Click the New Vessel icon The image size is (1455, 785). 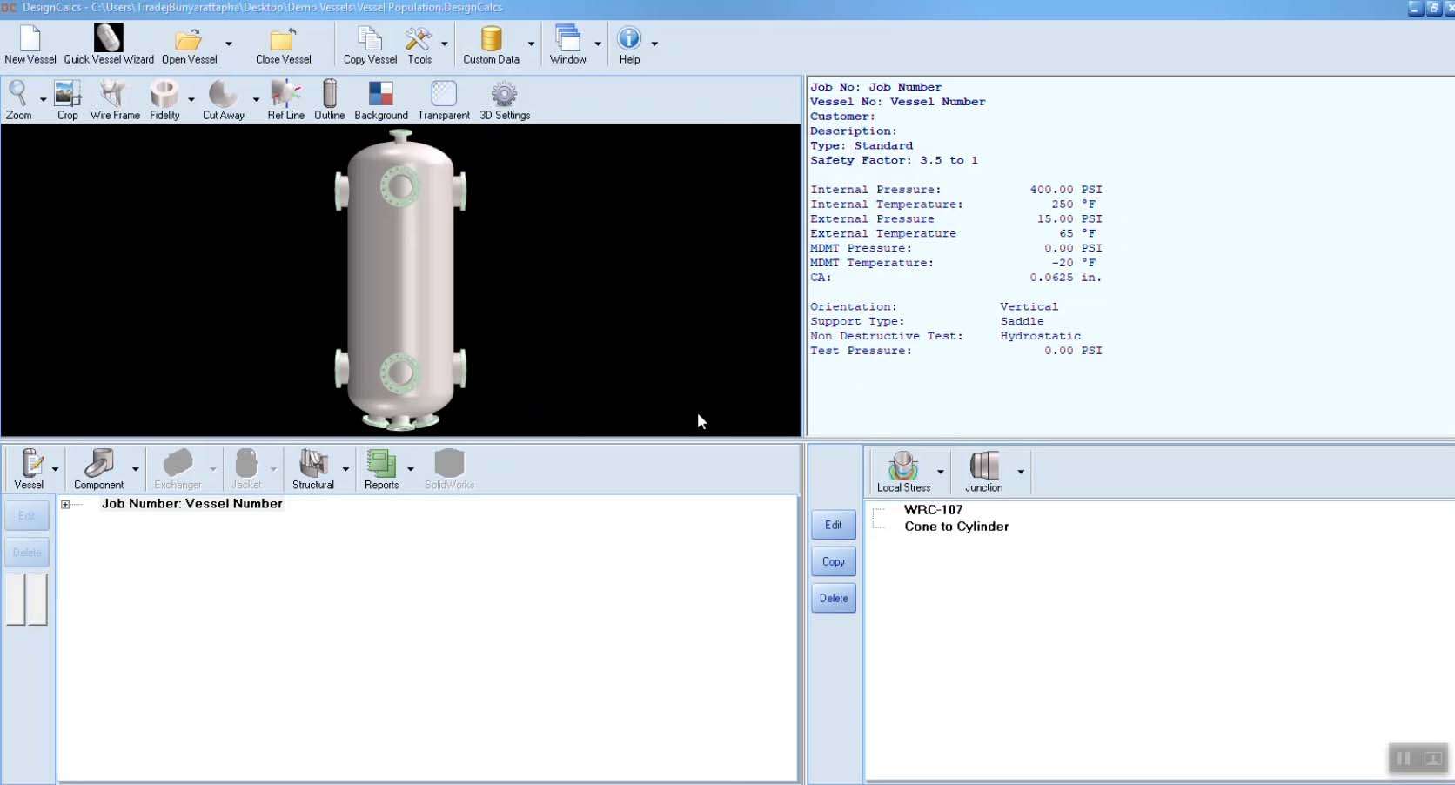point(30,44)
